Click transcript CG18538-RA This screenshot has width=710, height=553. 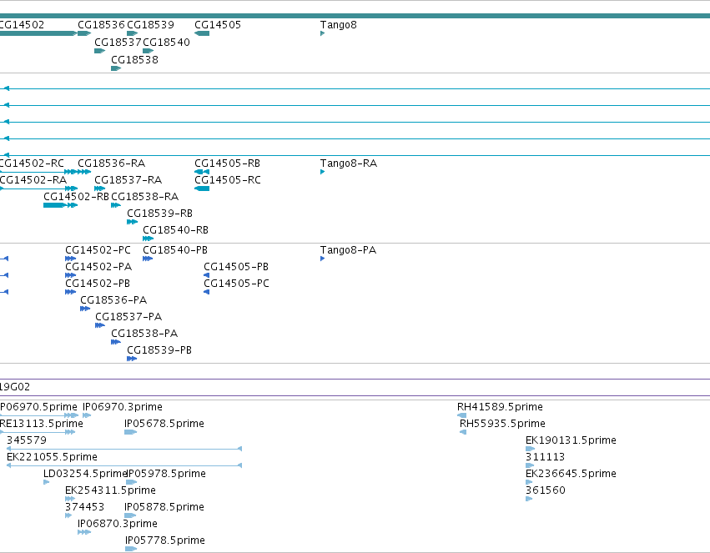(x=145, y=197)
